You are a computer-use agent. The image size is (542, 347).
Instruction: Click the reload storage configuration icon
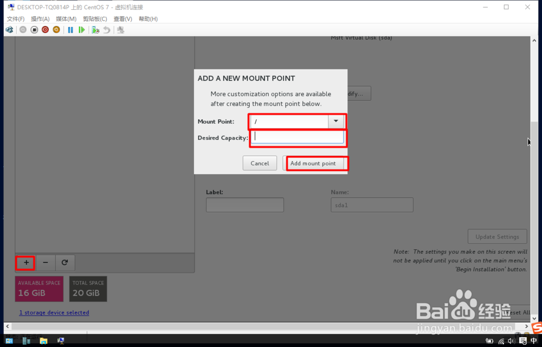click(x=64, y=262)
